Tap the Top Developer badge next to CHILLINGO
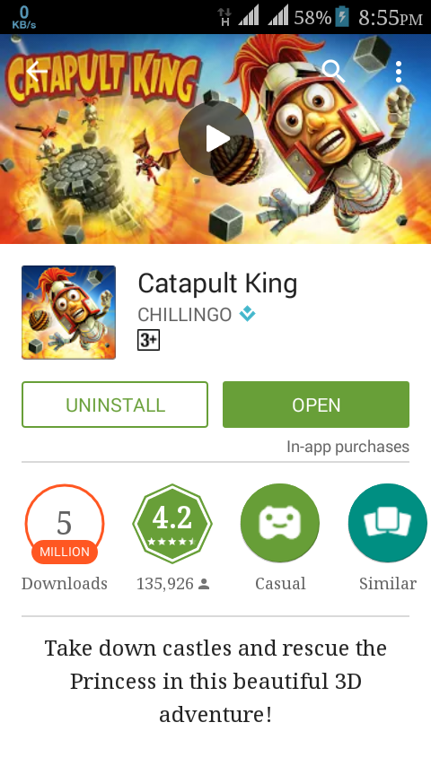This screenshot has width=431, height=766. tap(247, 314)
